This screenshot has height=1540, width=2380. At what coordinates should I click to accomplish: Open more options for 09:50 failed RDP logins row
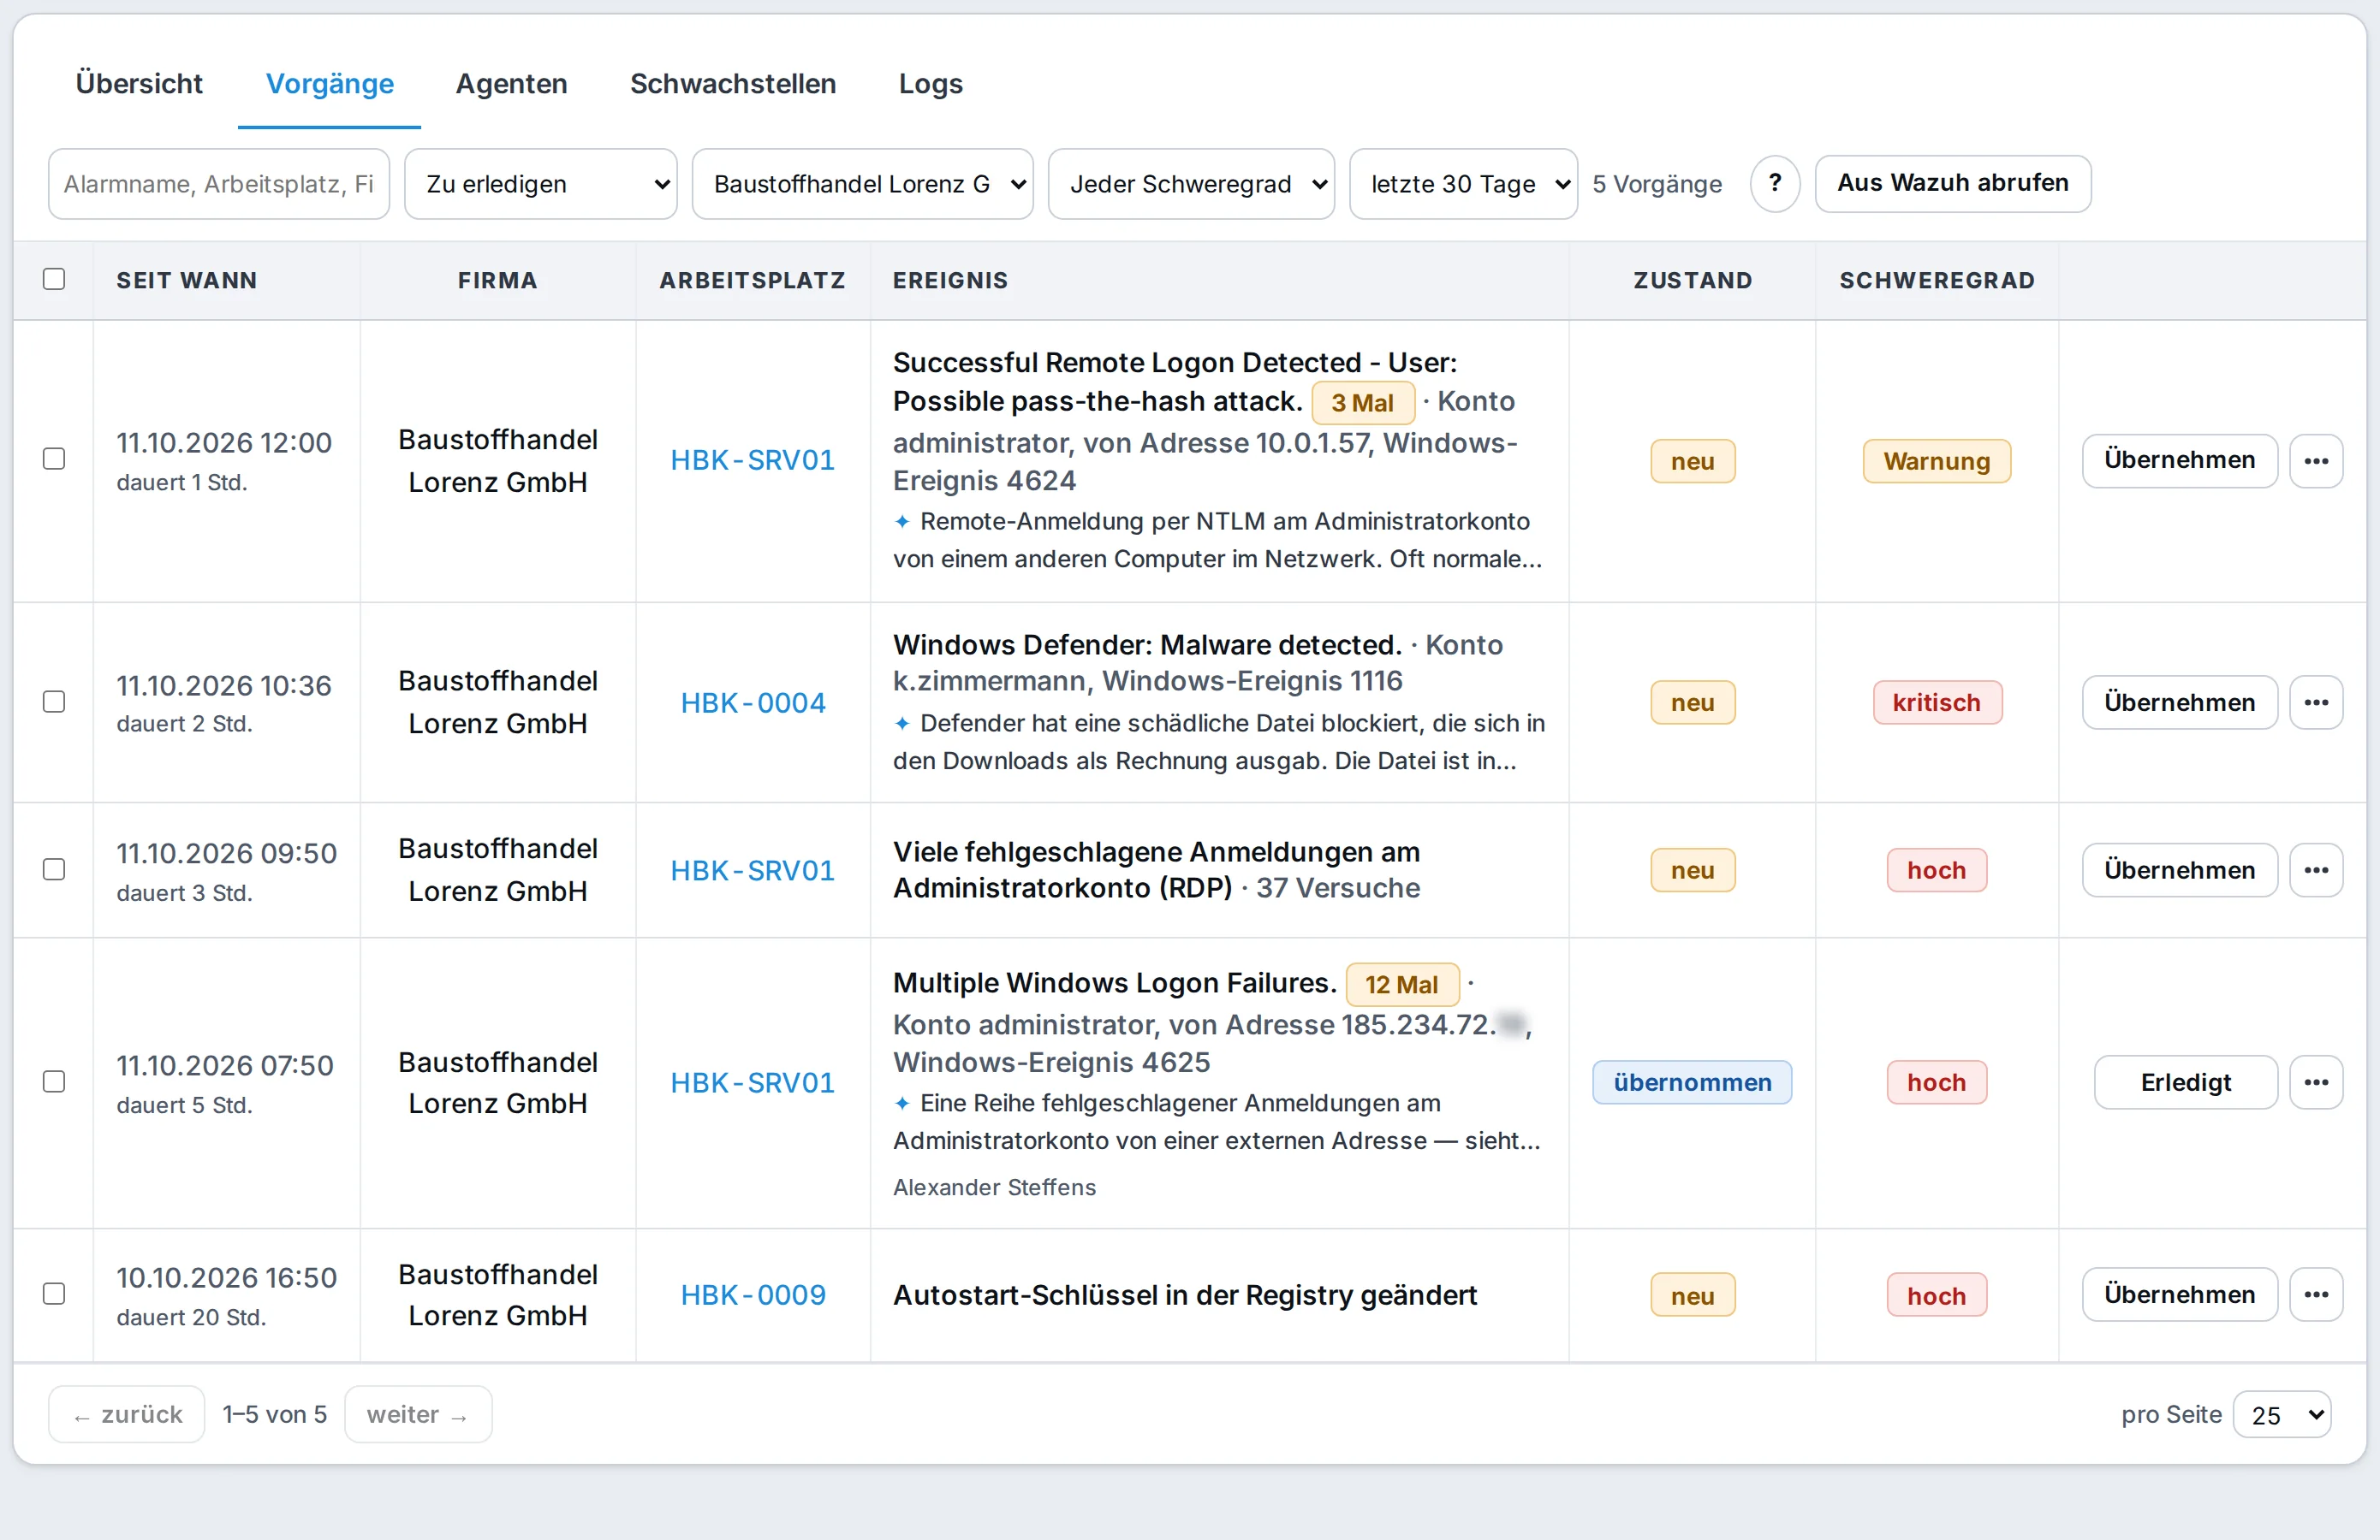point(2315,870)
